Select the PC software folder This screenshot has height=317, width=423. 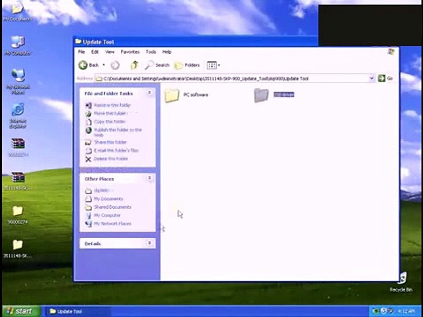186,95
